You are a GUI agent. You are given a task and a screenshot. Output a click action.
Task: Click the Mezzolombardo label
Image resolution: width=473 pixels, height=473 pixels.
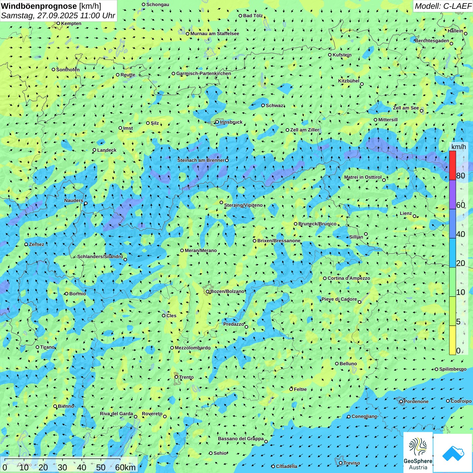tap(193, 348)
